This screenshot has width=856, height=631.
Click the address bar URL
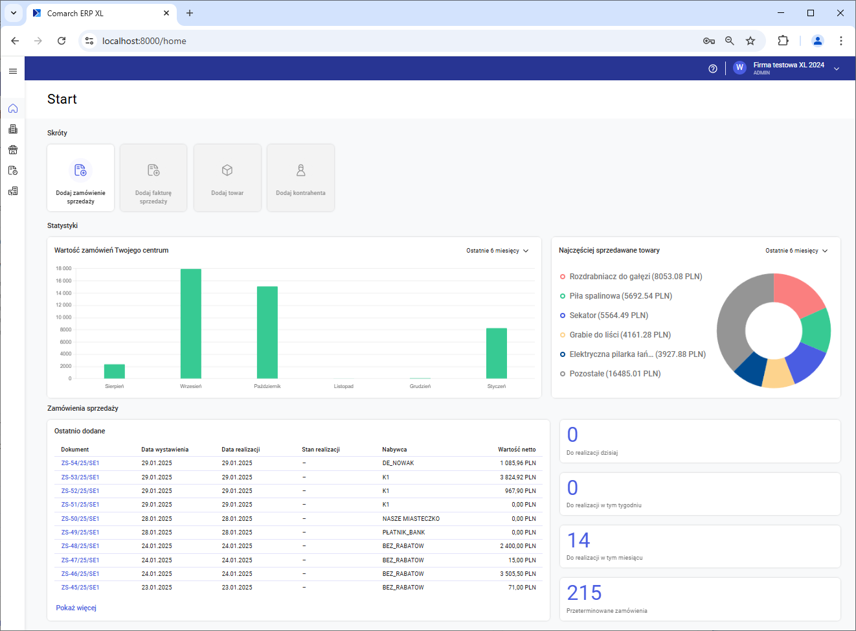coord(144,41)
